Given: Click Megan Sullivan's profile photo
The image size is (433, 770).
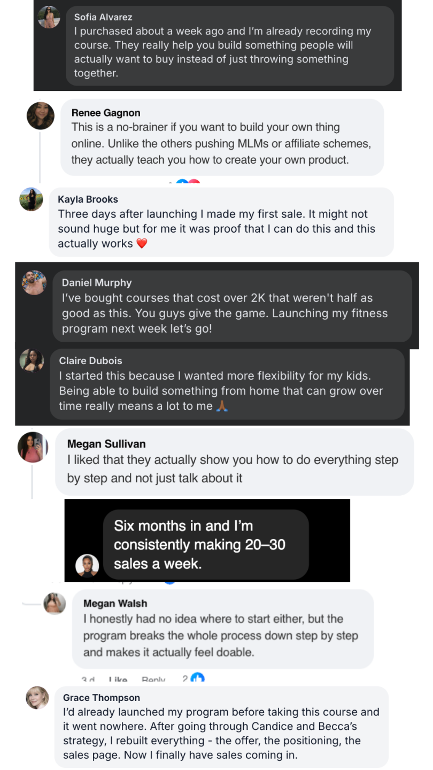Looking at the screenshot, I should point(33,446).
